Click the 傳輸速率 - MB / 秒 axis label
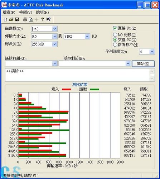 (62, 166)
